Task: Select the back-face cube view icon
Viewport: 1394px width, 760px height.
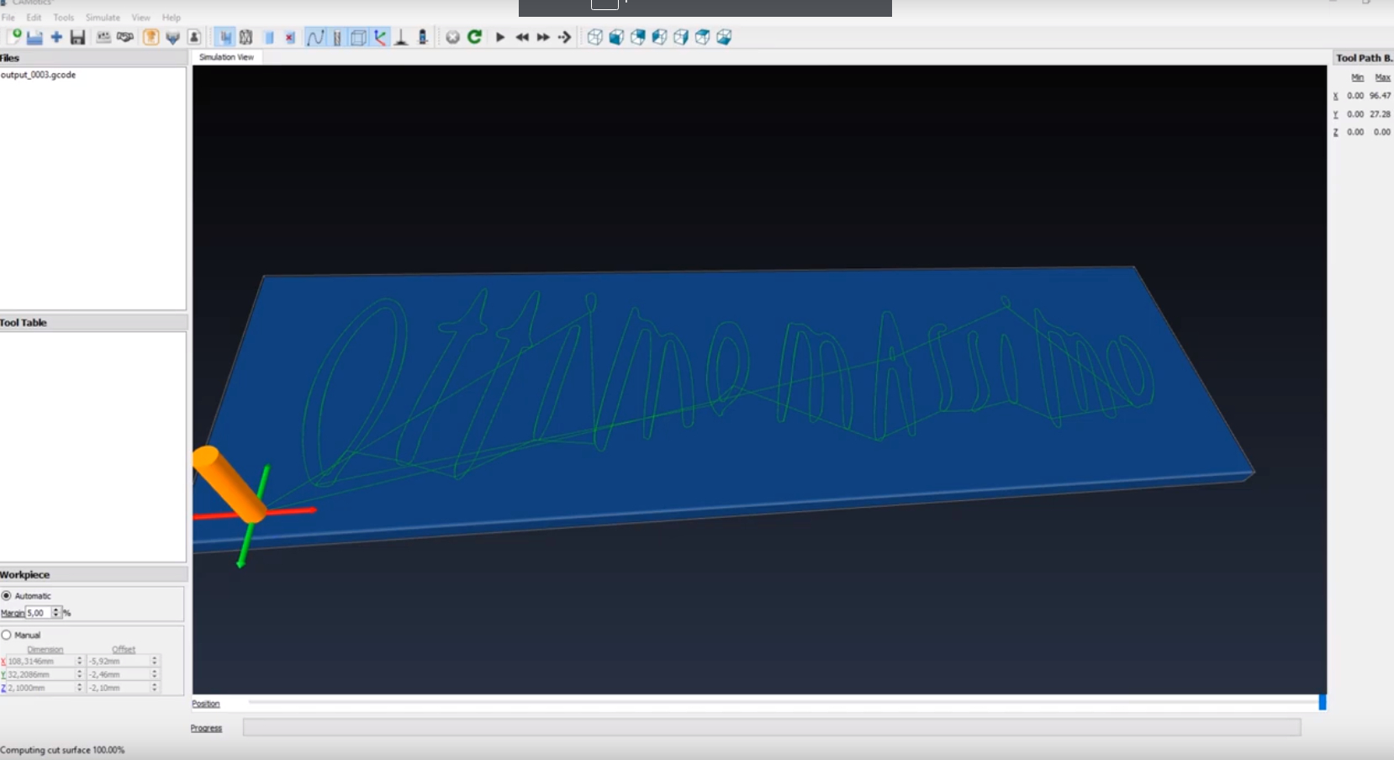Action: point(638,37)
